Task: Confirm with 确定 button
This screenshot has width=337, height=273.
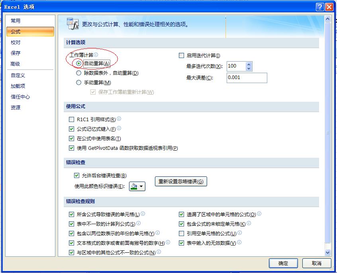Action: point(283,263)
